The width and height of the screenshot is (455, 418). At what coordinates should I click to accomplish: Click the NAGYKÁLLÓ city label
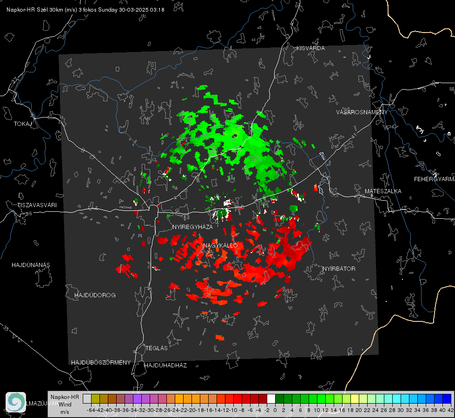[220, 245]
